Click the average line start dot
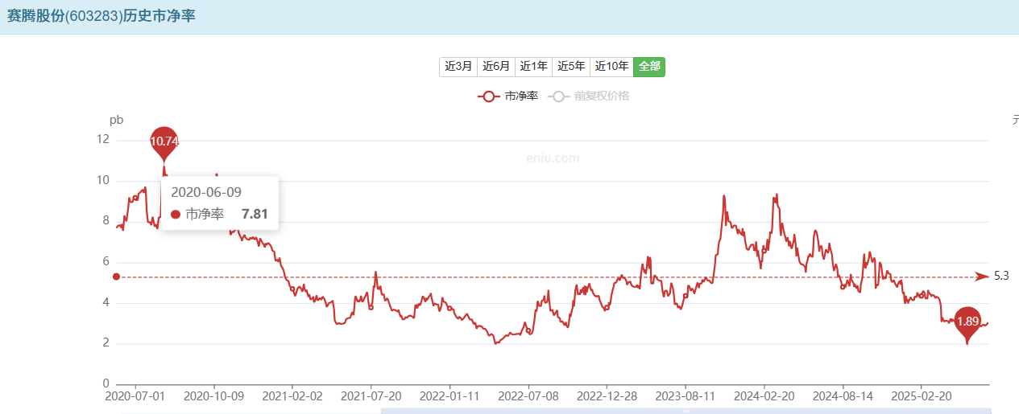The image size is (1019, 414). coord(116,277)
